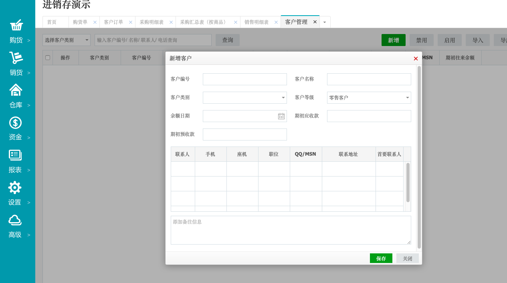The height and width of the screenshot is (283, 507).
Task: Expand the 客户类别 combo box in dialog
Action: pyautogui.click(x=283, y=98)
